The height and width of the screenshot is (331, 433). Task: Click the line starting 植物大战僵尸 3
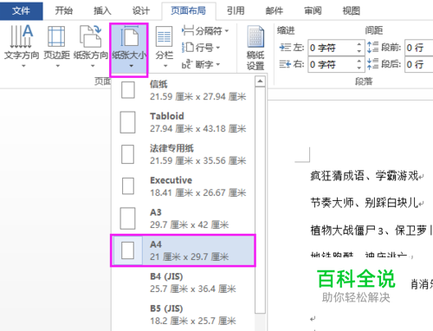pyautogui.click(x=372, y=230)
